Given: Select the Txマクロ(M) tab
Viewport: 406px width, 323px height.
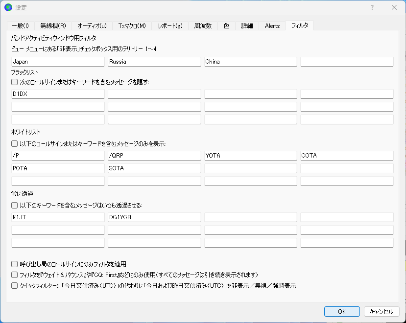Looking at the screenshot, I should (132, 26).
